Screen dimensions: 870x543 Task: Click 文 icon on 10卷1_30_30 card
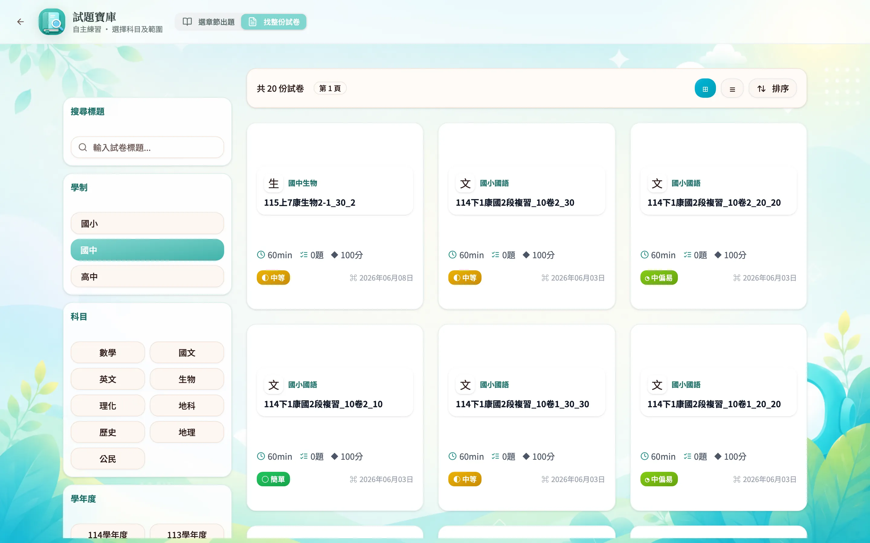[465, 385]
